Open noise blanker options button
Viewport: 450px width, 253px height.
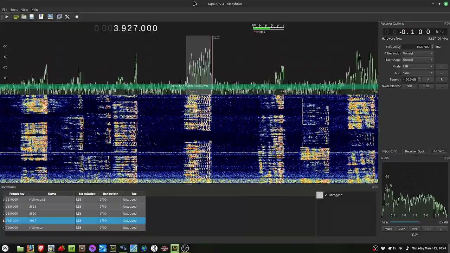click(x=442, y=86)
